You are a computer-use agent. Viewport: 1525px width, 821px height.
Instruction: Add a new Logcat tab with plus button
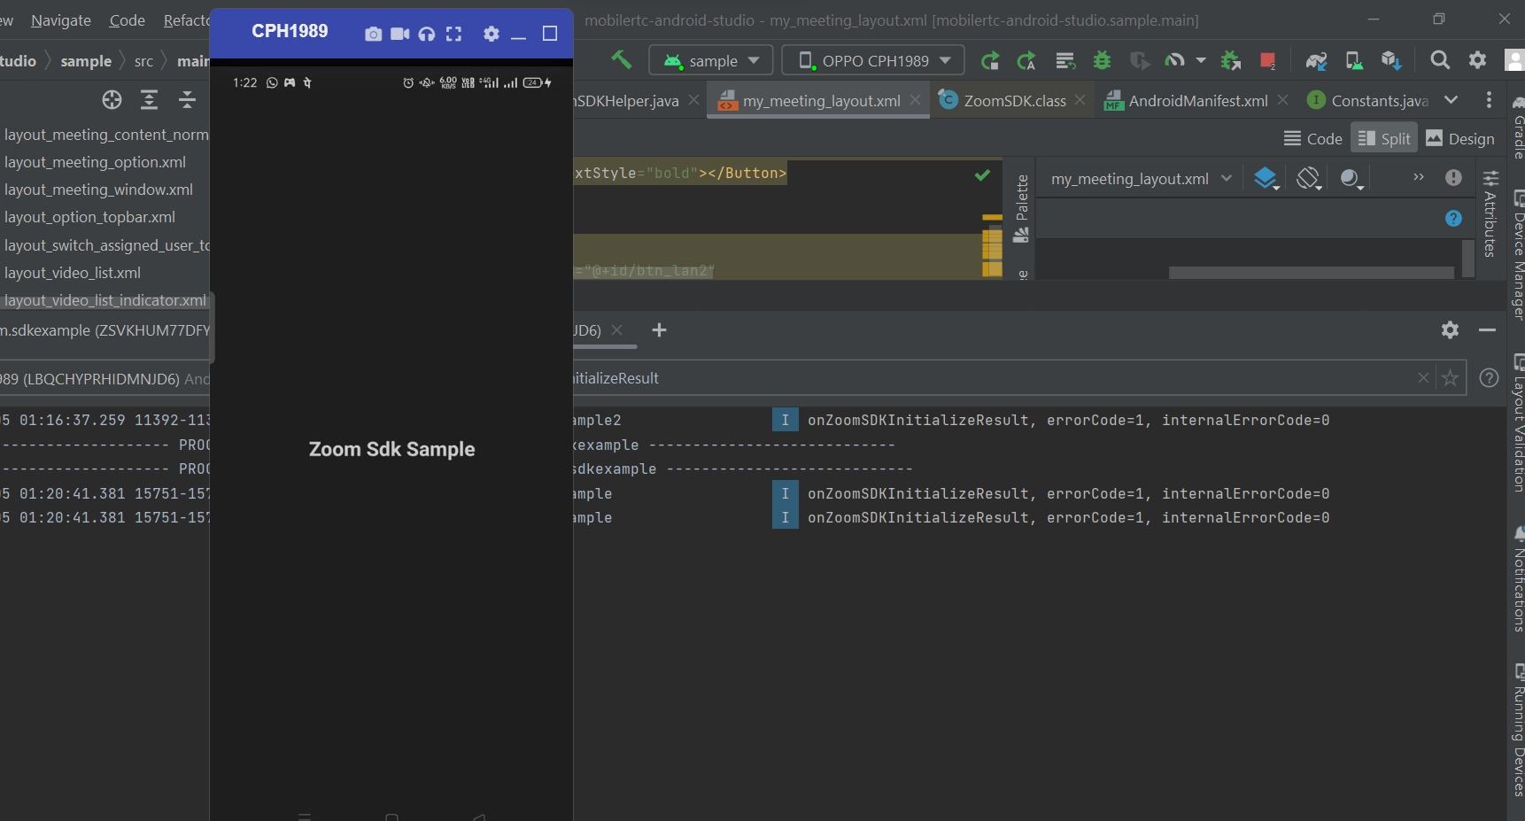[x=659, y=330]
